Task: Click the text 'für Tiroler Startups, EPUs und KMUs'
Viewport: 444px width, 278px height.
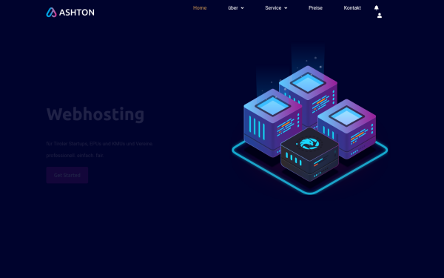Action: click(x=86, y=144)
